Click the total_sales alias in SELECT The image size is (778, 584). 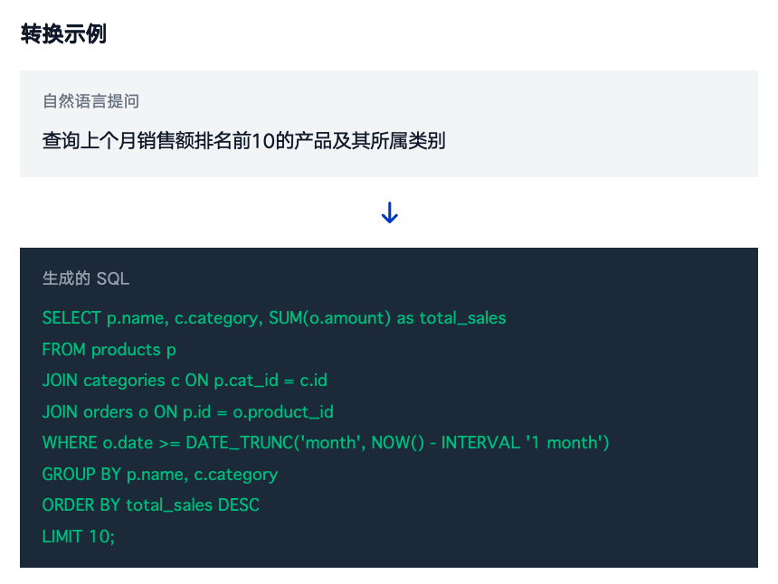click(x=463, y=318)
